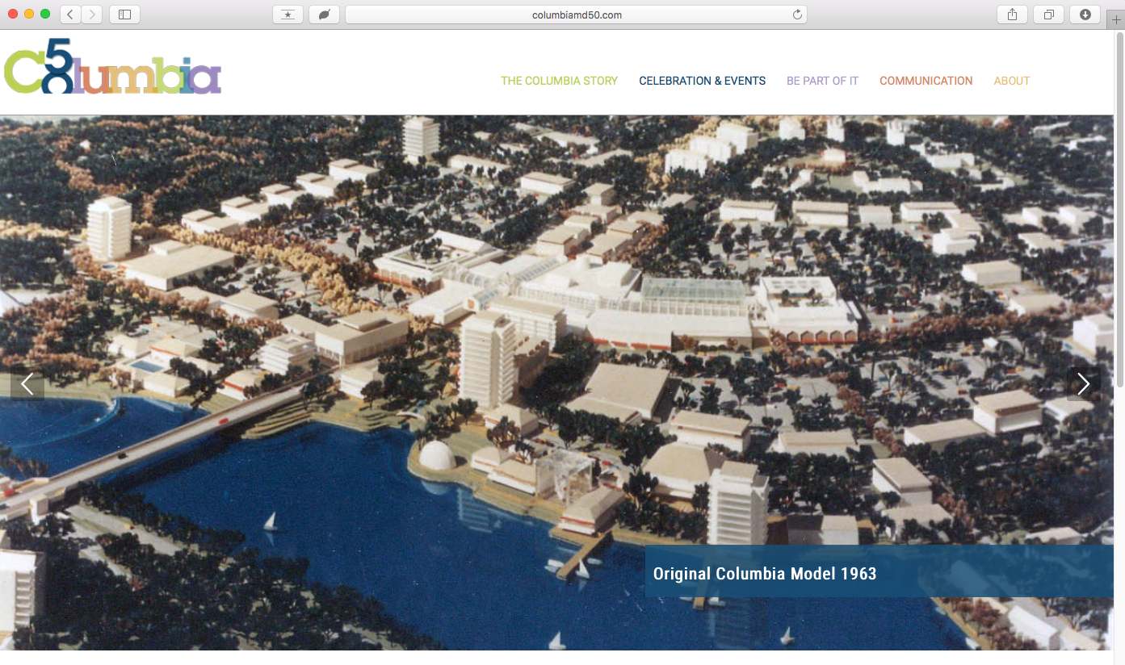Click the Columbia model slideshow photo

[556, 383]
